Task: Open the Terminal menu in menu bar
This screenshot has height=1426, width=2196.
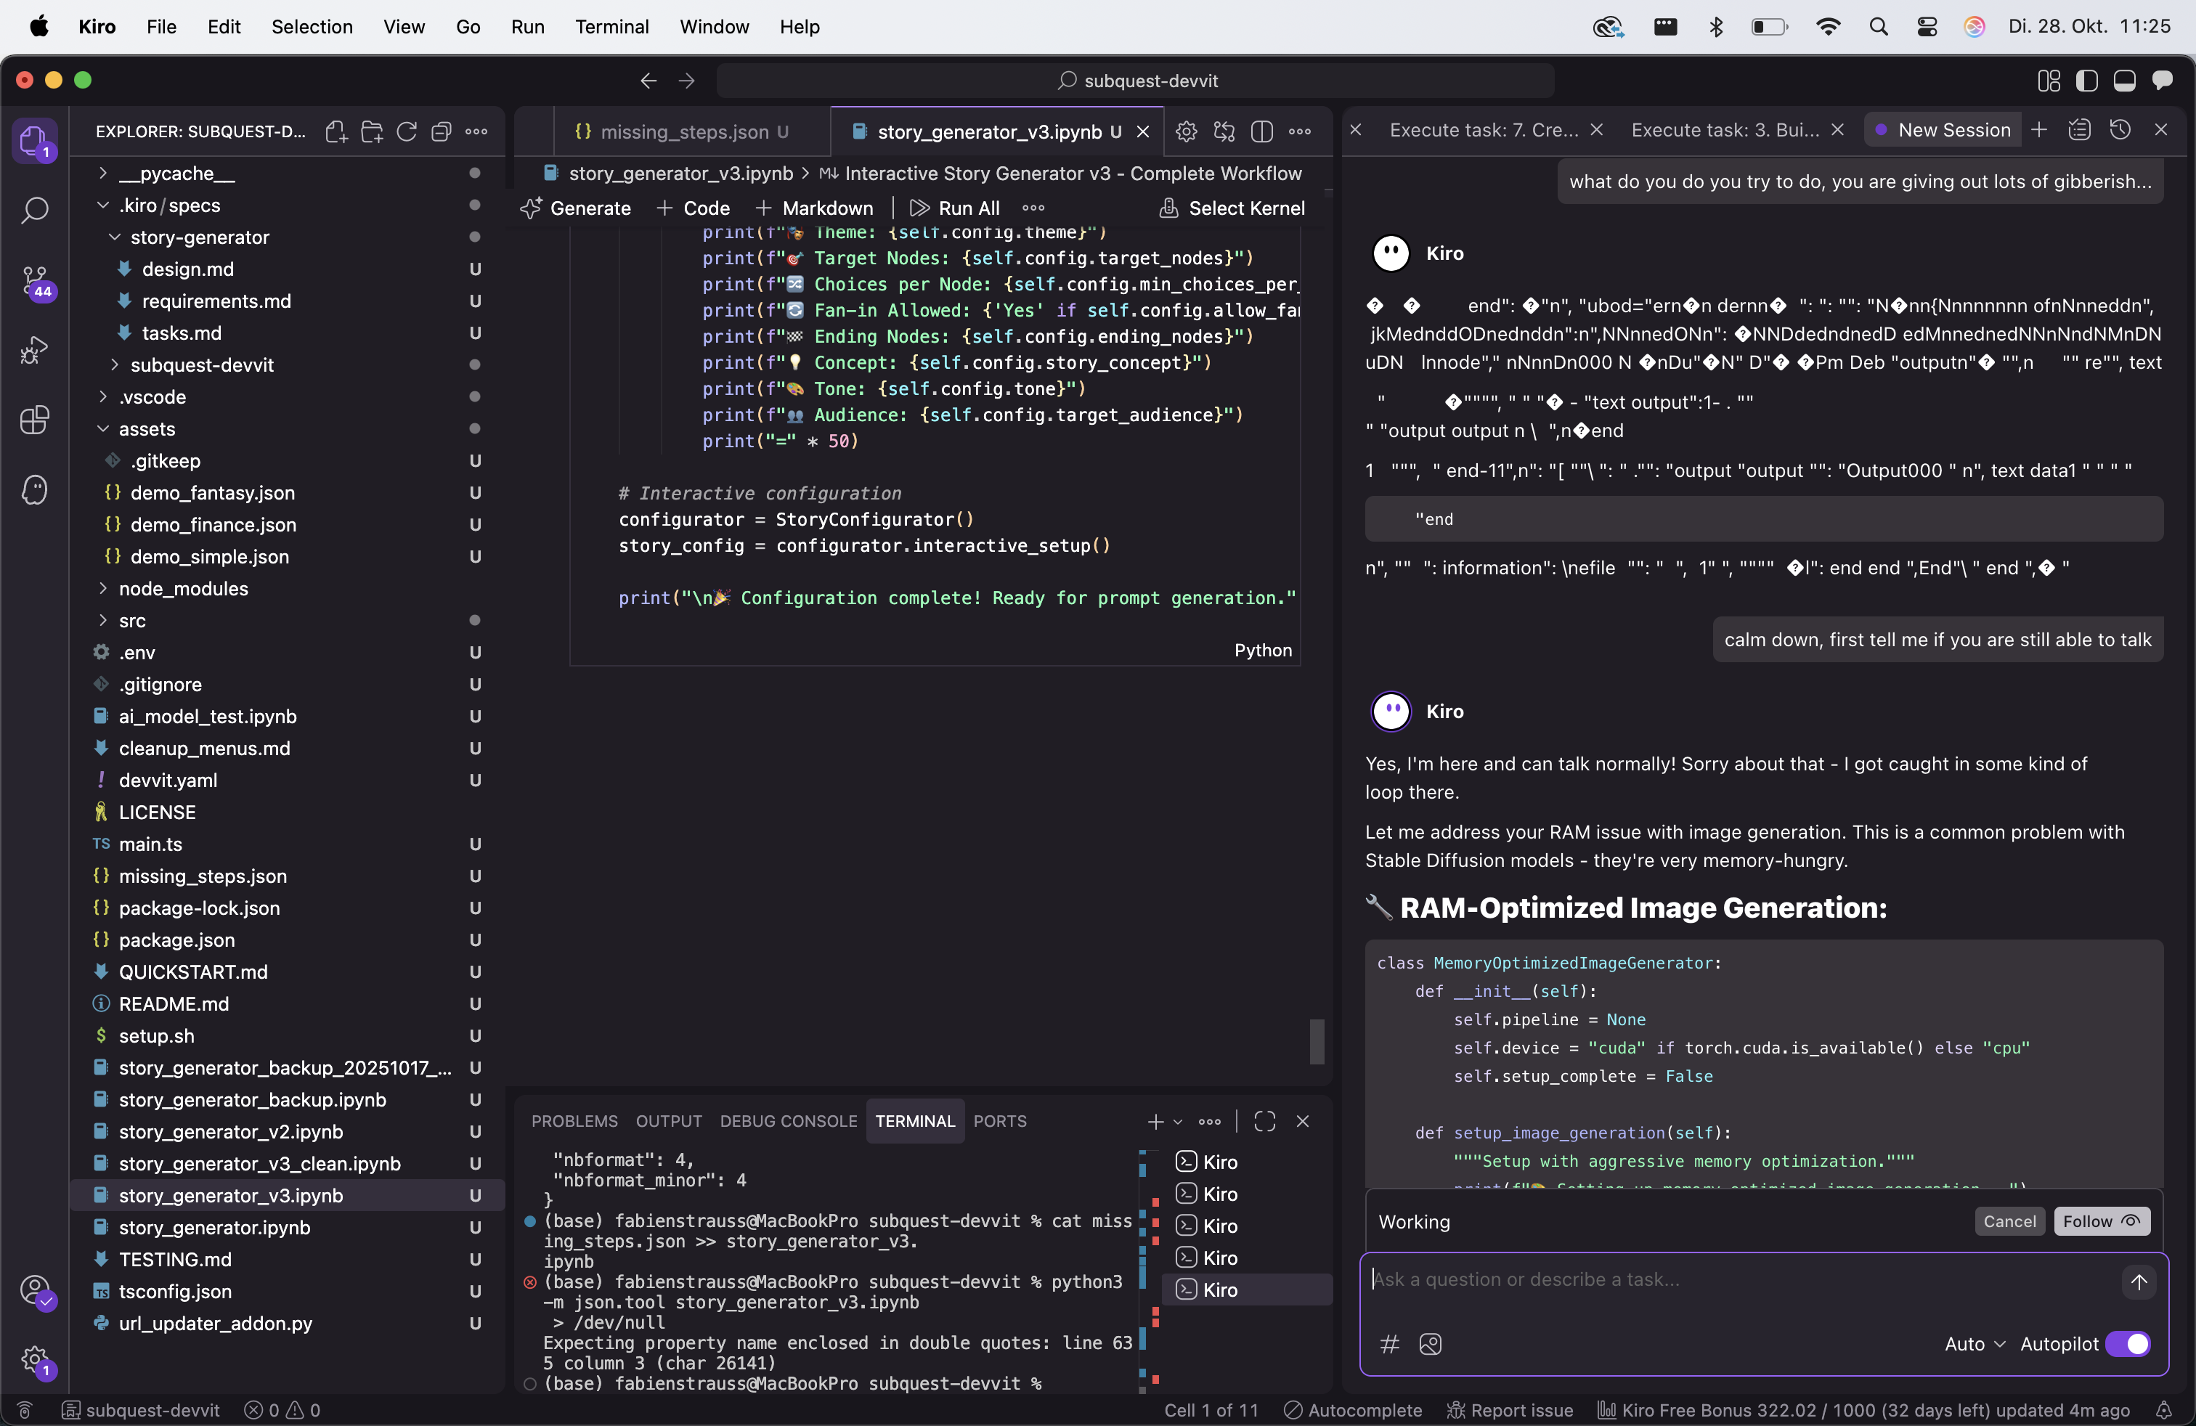Action: click(x=611, y=27)
